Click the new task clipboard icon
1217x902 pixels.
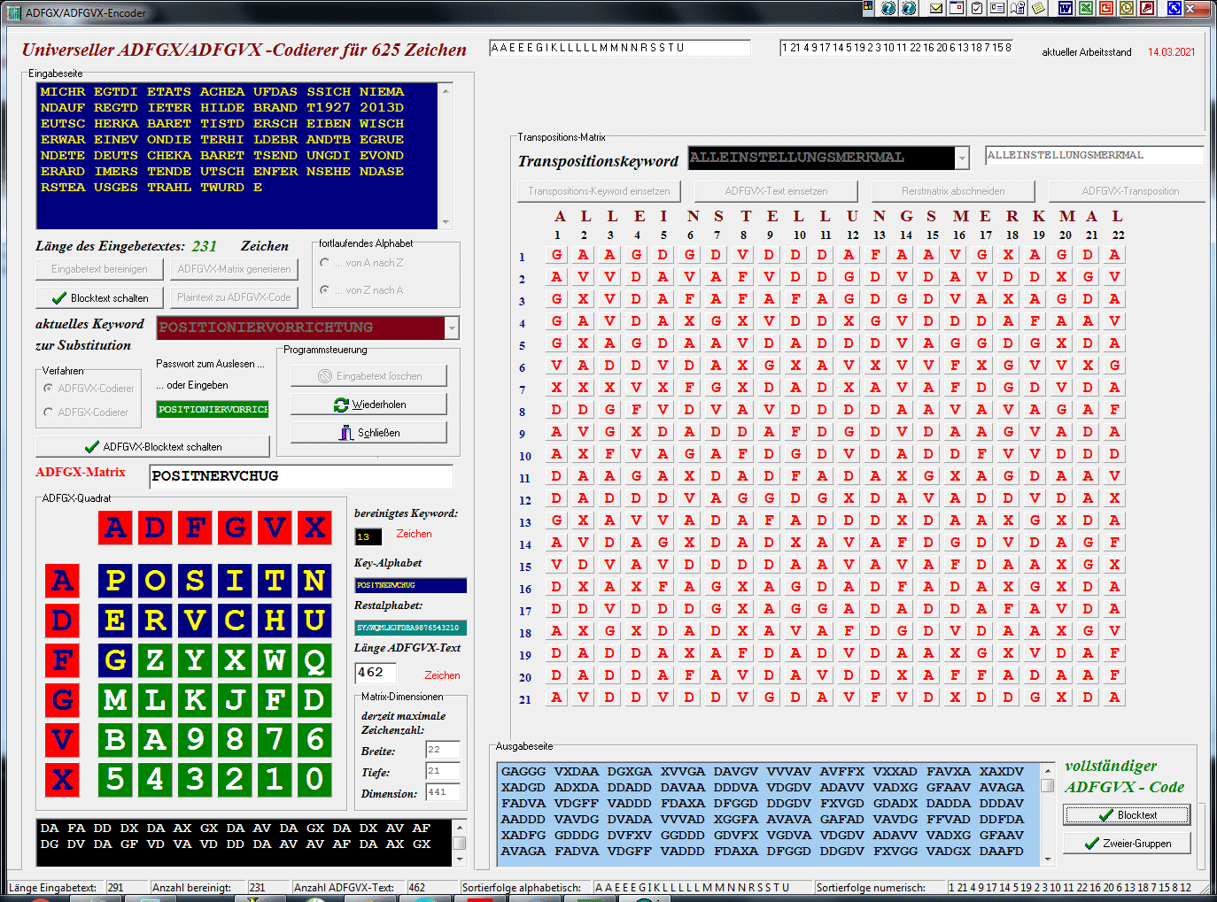977,8
